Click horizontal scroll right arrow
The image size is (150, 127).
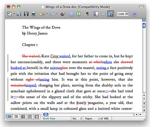click(140, 114)
